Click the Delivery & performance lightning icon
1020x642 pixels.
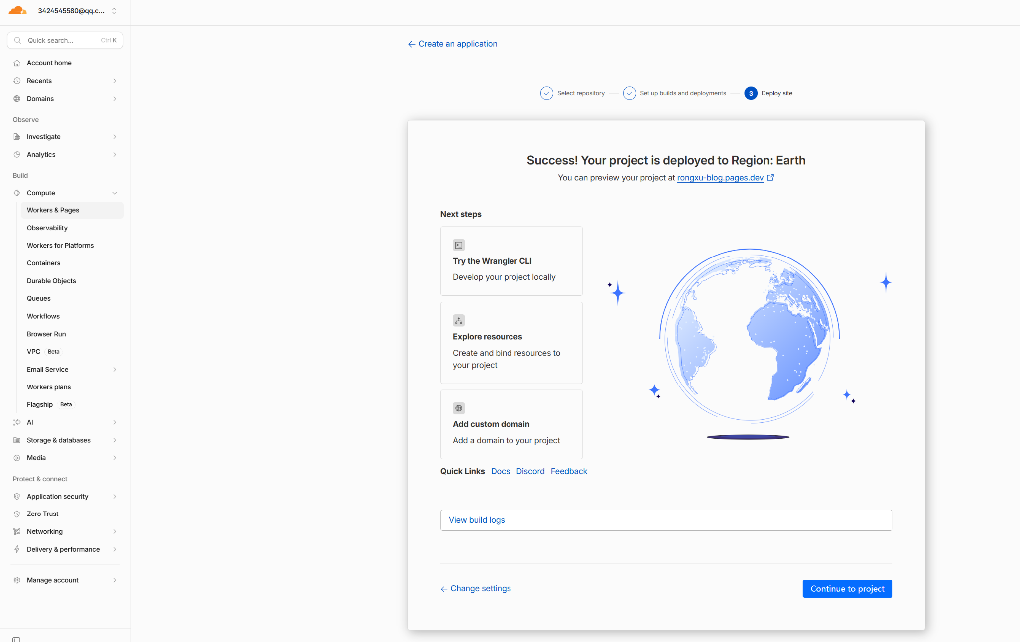click(17, 549)
